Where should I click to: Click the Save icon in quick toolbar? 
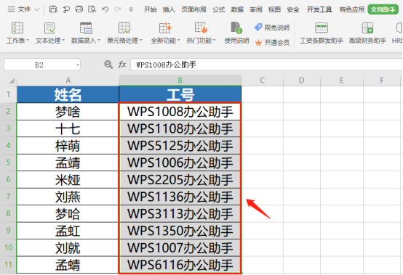coord(53,9)
